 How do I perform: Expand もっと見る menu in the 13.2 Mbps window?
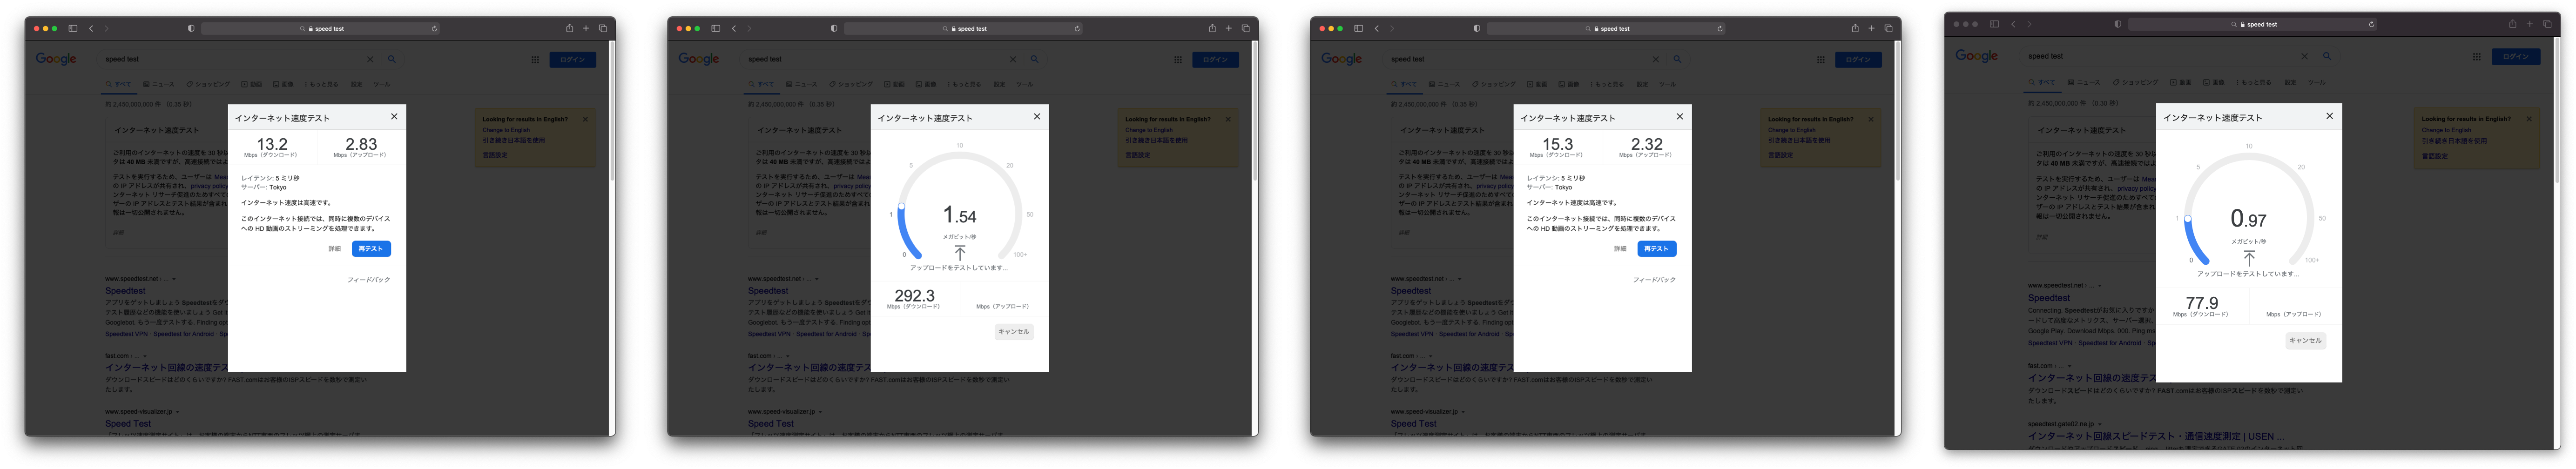pyautogui.click(x=322, y=84)
